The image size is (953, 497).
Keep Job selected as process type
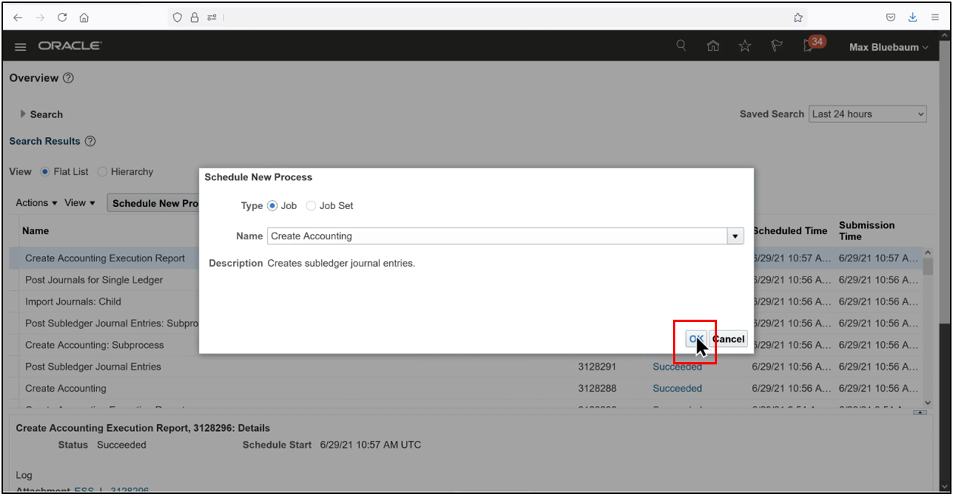272,205
